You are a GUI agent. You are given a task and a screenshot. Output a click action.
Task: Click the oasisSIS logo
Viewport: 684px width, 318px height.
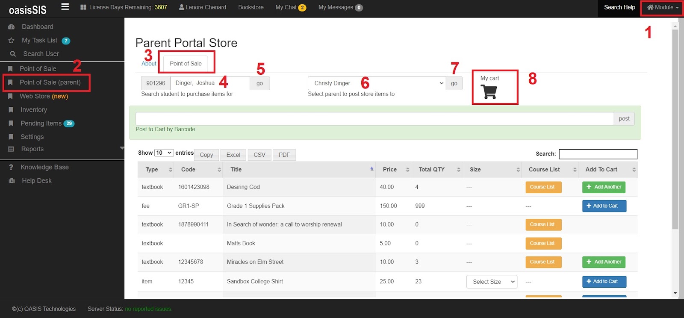coord(27,9)
